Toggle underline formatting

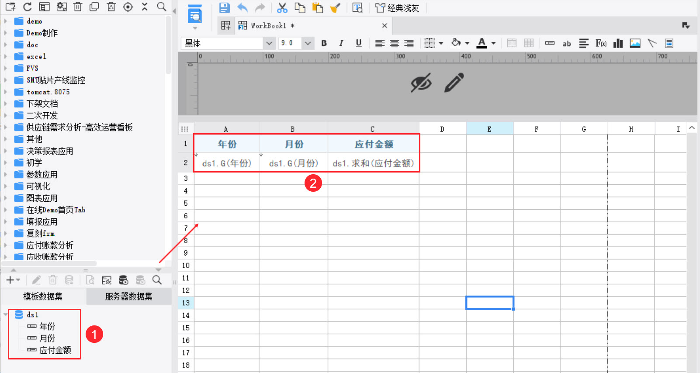tap(358, 43)
